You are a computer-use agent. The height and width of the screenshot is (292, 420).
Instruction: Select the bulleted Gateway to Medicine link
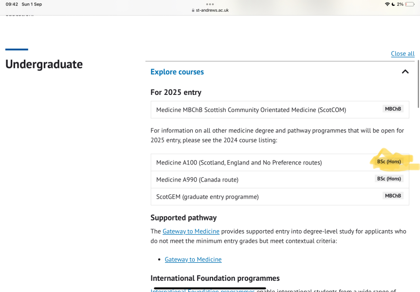pos(193,259)
